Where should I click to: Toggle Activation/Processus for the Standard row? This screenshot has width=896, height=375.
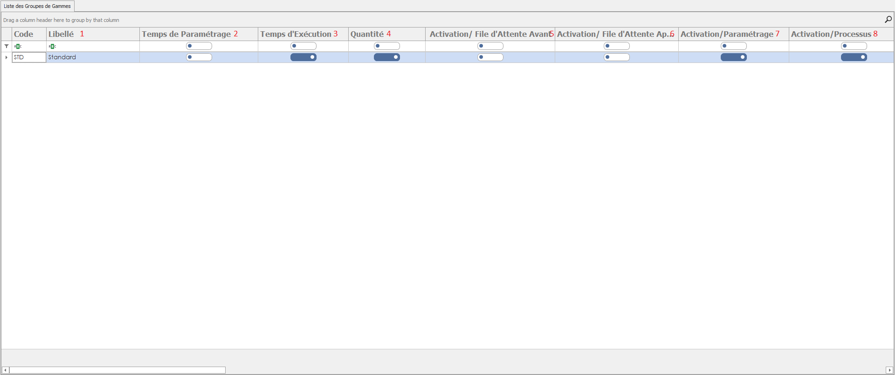854,57
